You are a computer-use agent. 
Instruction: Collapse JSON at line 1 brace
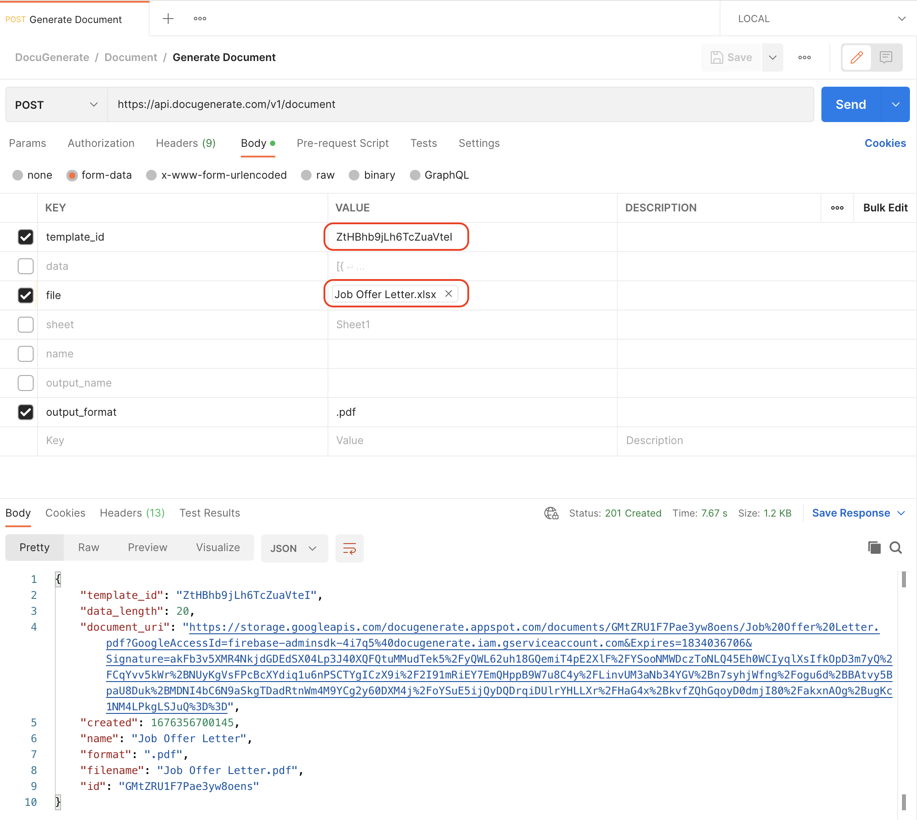58,579
